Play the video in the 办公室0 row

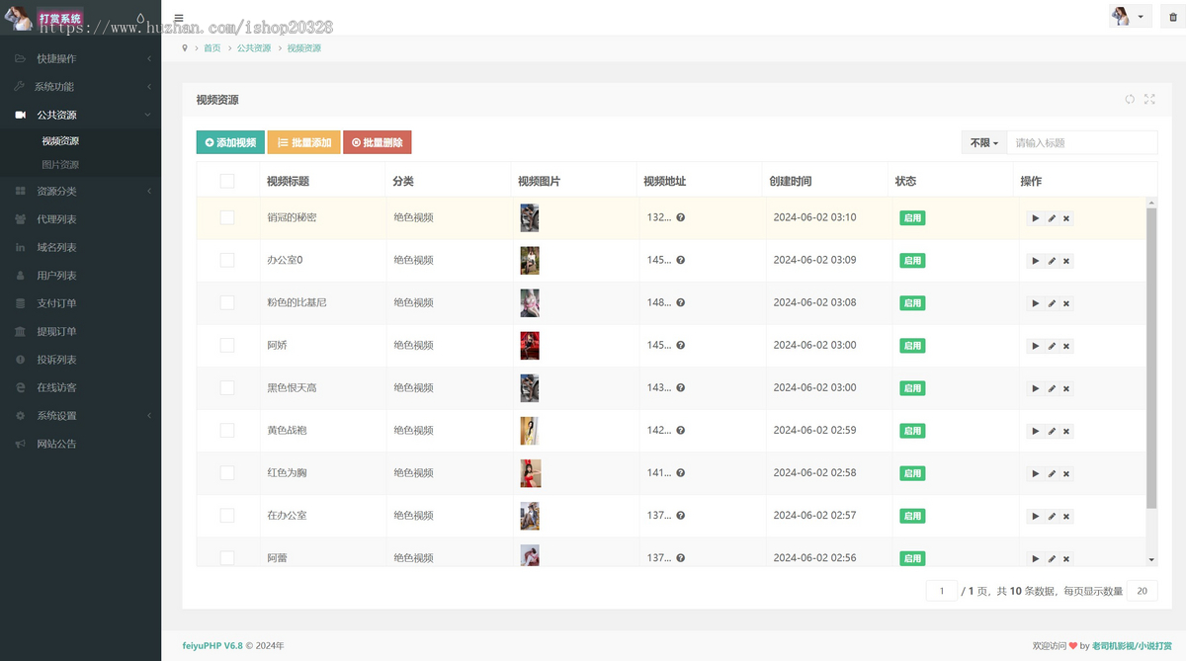coord(1035,261)
